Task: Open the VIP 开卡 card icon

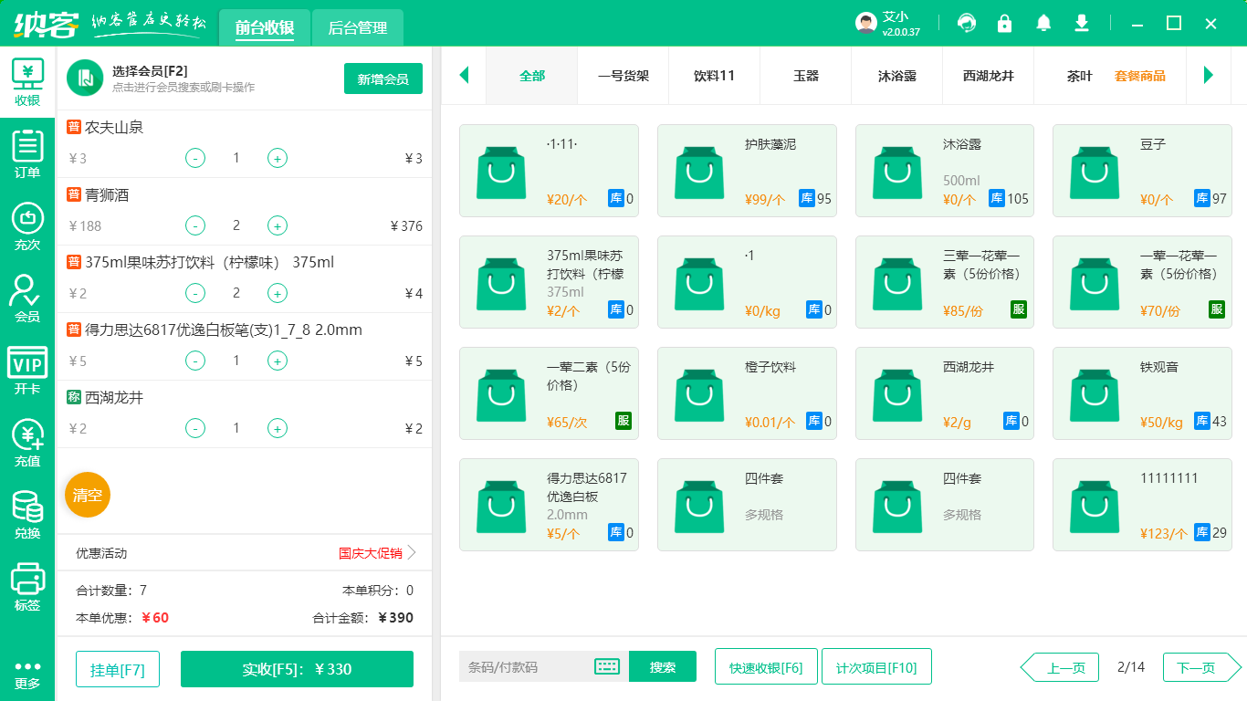Action: point(27,370)
